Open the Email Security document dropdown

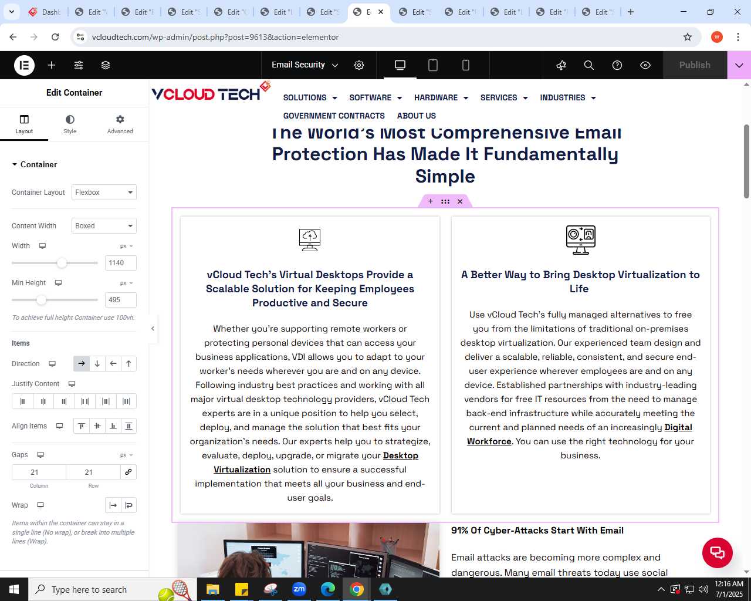pos(305,65)
